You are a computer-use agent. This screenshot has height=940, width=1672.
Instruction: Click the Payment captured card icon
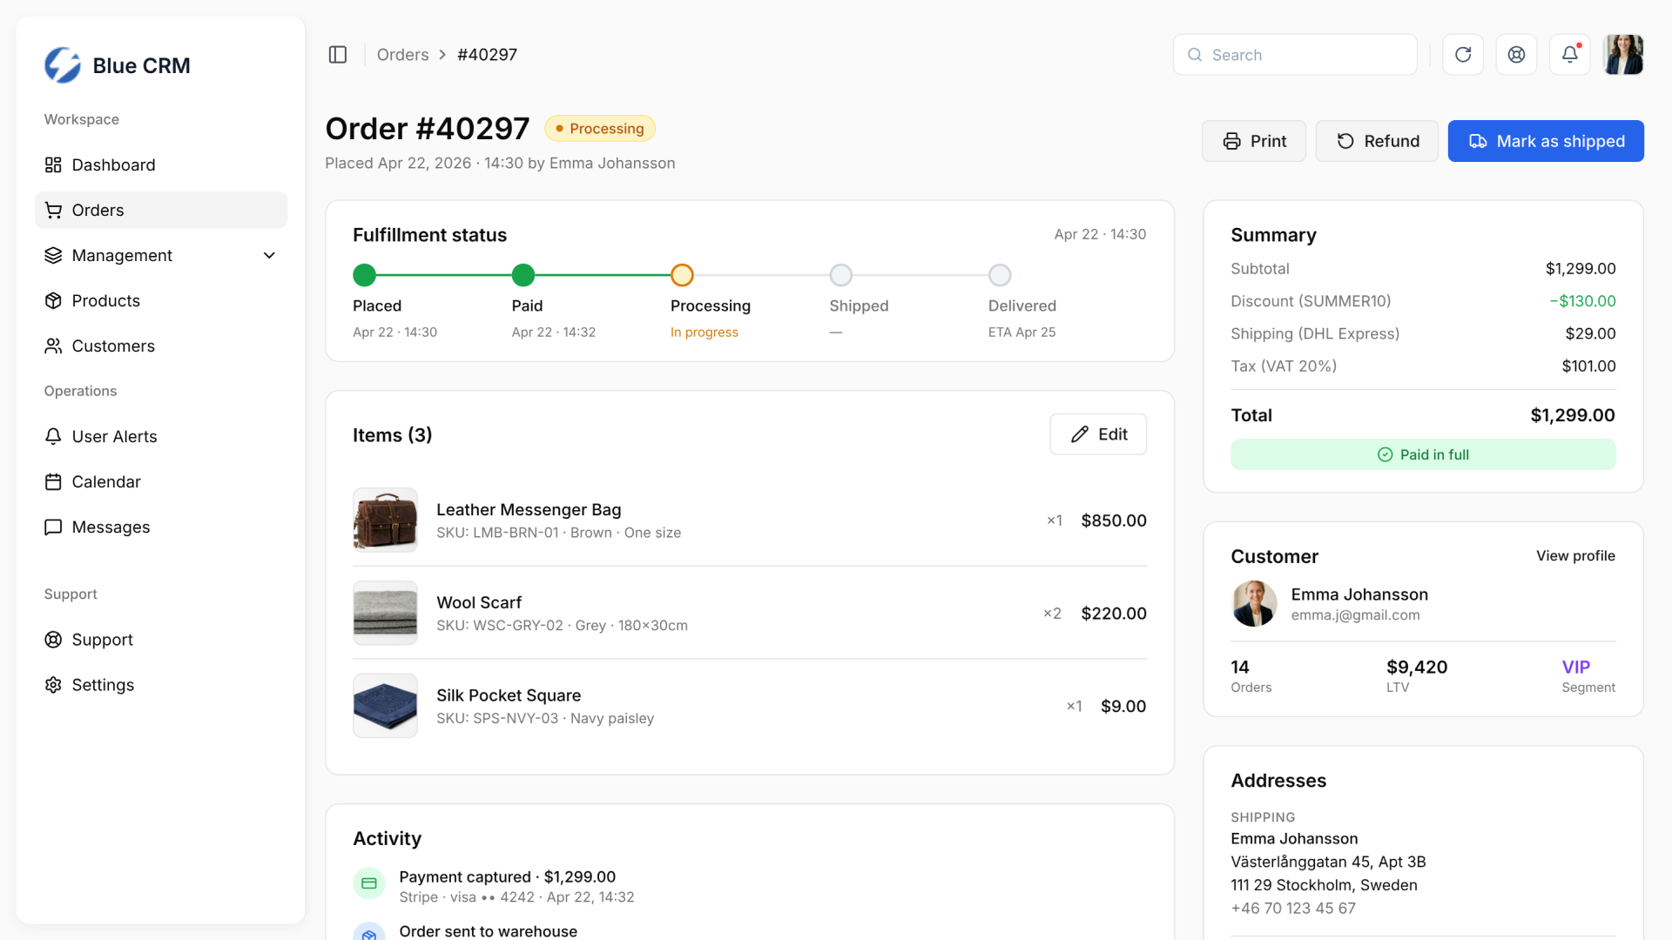(x=369, y=883)
